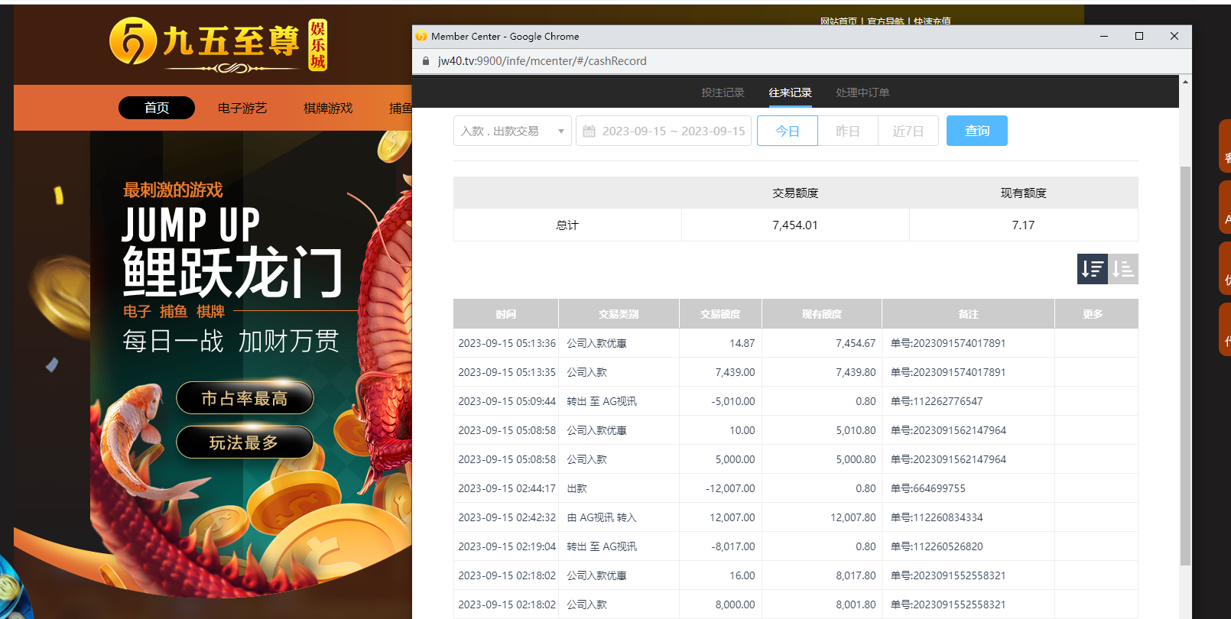Click the padlock icon in address bar
Image resolution: width=1231 pixels, height=619 pixels.
click(426, 61)
